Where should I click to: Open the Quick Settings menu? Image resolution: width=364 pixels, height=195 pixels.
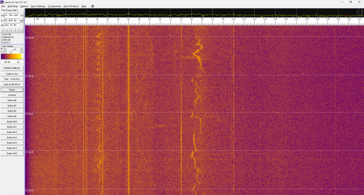click(38, 6)
